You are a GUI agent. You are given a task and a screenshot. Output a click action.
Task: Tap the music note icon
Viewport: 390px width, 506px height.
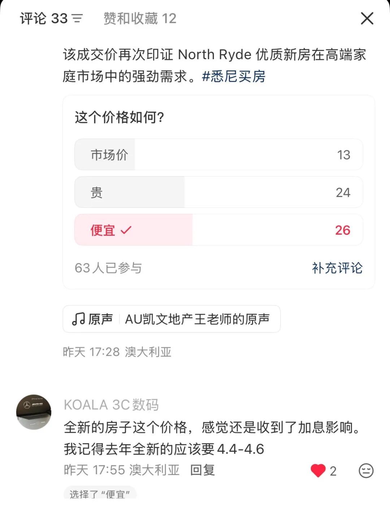78,319
